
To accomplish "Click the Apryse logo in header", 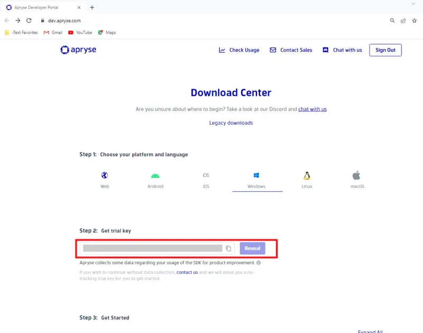I will [x=78, y=50].
